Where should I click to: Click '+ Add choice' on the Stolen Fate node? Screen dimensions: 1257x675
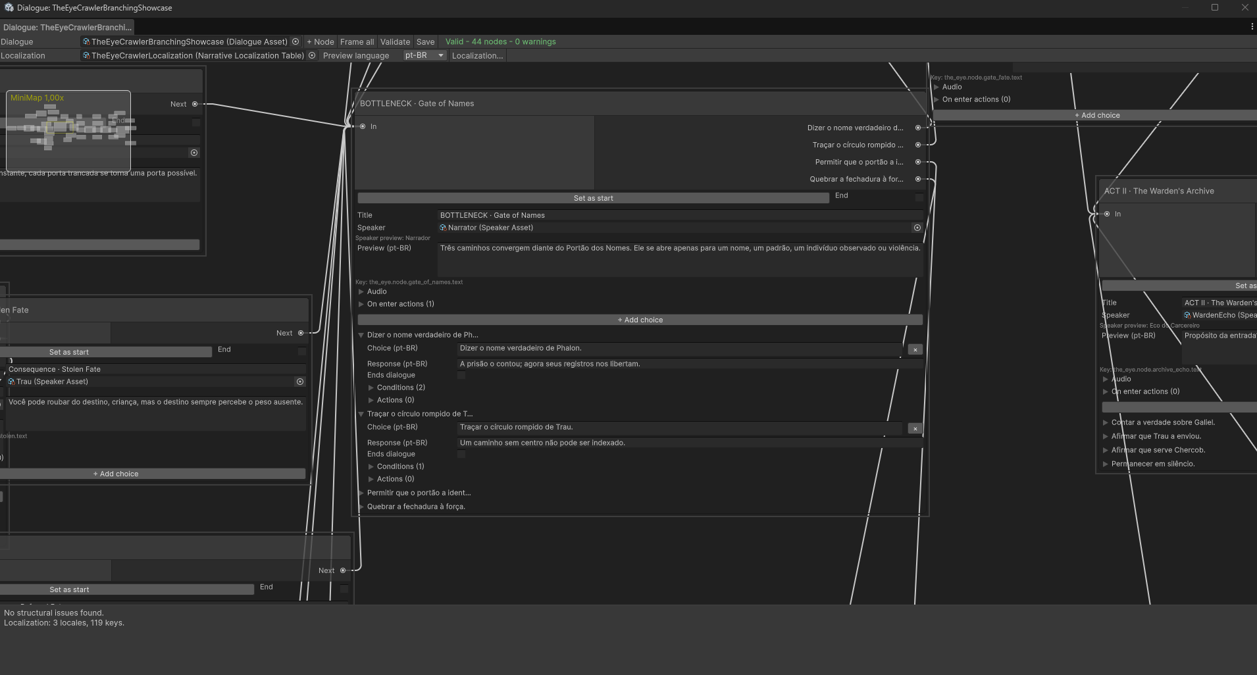(x=153, y=474)
